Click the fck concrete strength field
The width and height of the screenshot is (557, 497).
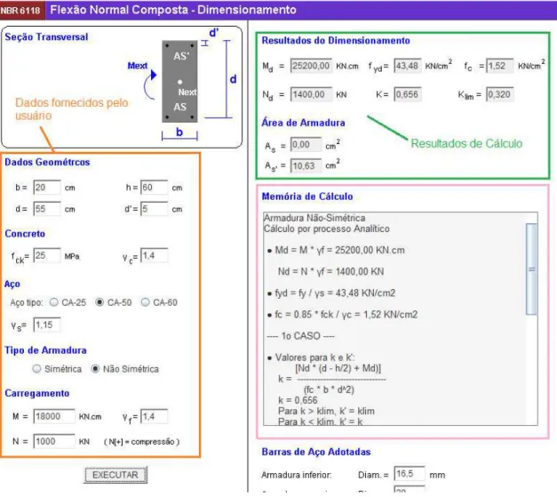click(x=47, y=255)
